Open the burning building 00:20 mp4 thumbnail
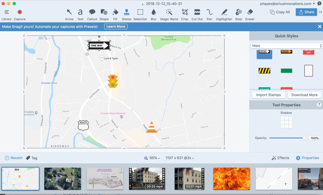The width and height of the screenshot is (323, 195). coord(148,179)
